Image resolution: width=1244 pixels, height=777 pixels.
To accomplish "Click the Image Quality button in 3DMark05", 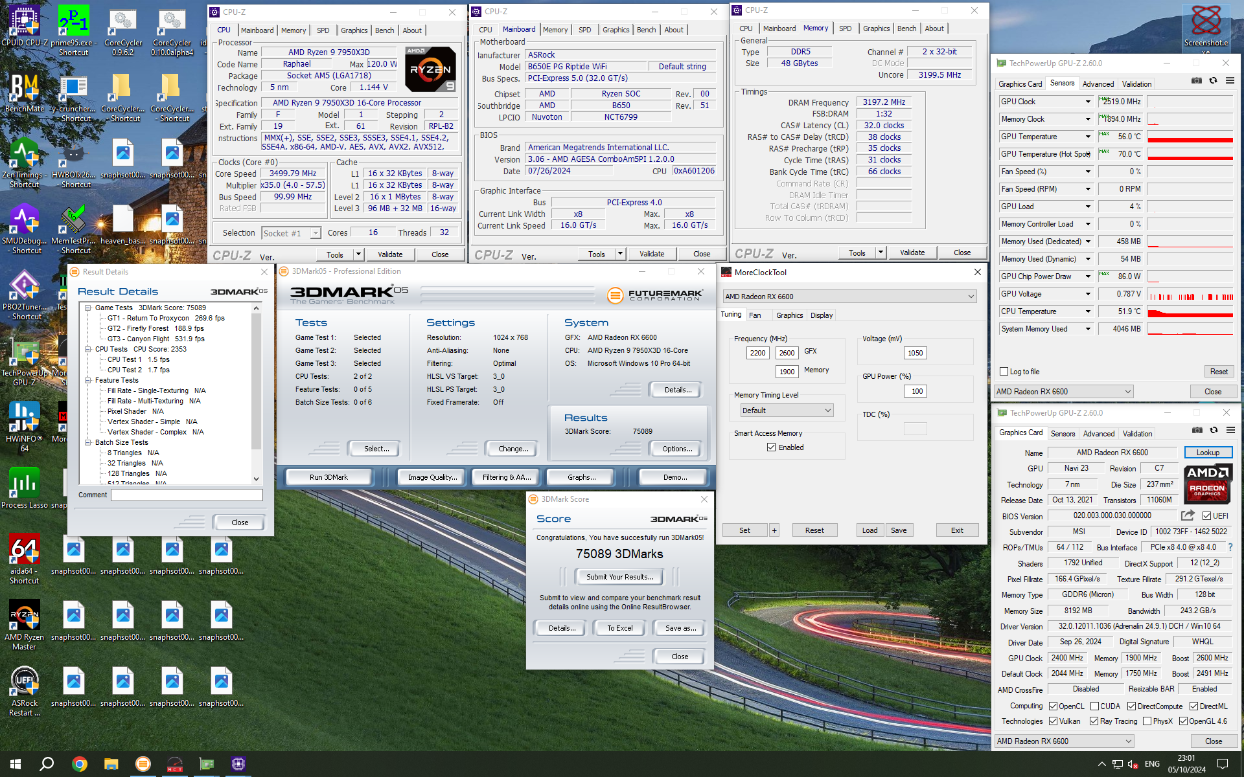I will coord(432,477).
